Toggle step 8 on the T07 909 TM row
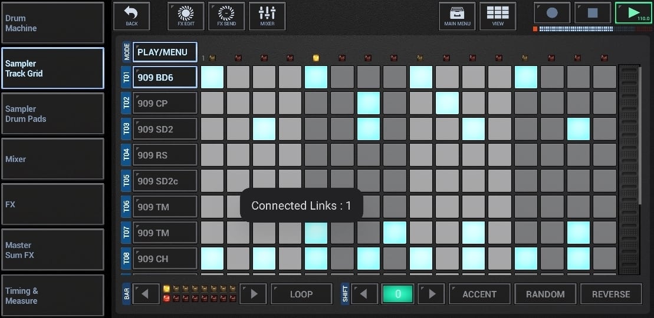Viewport: 654px width, 318px height. 395,232
